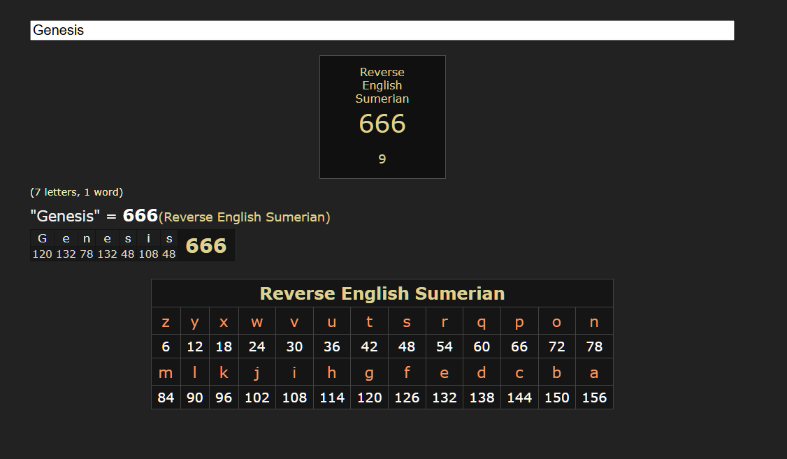Click value 54 in the cipher chart
This screenshot has width=787, height=459.
(x=445, y=347)
